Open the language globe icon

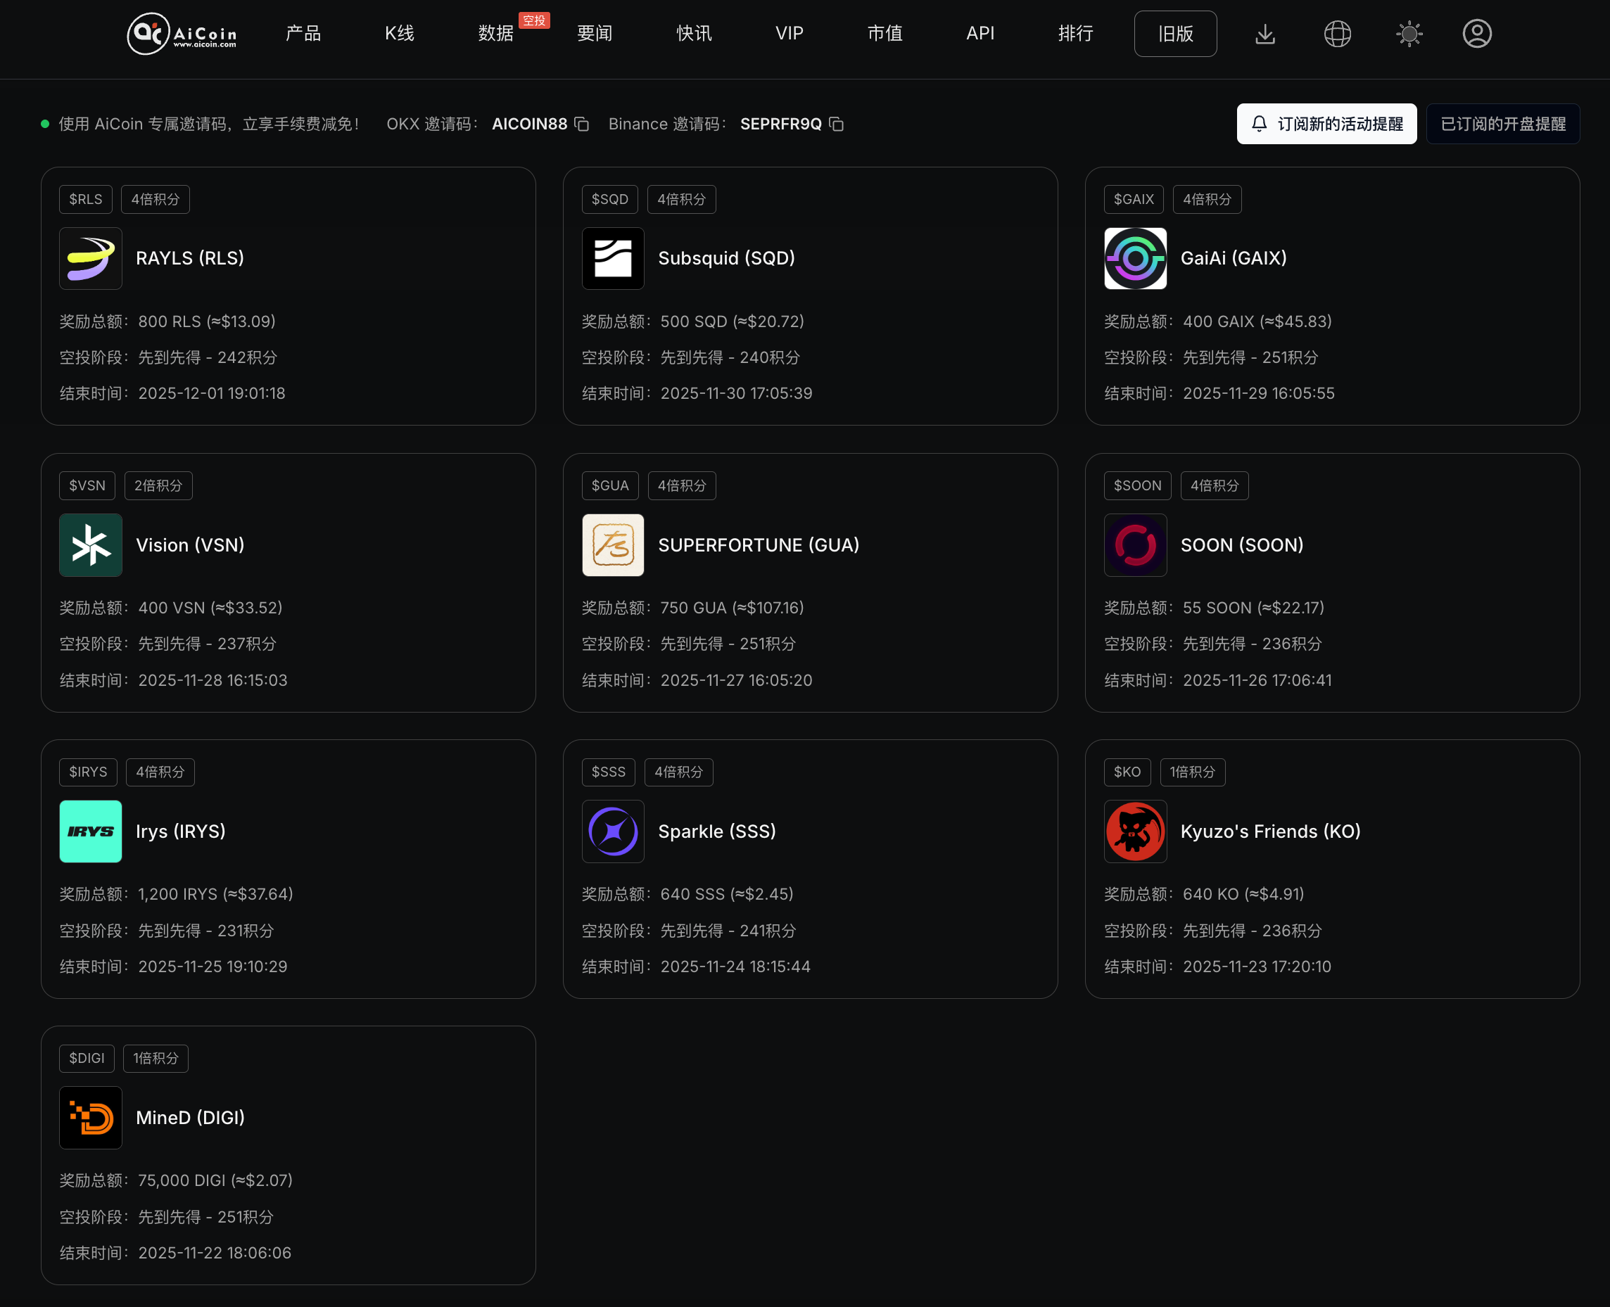(x=1338, y=33)
